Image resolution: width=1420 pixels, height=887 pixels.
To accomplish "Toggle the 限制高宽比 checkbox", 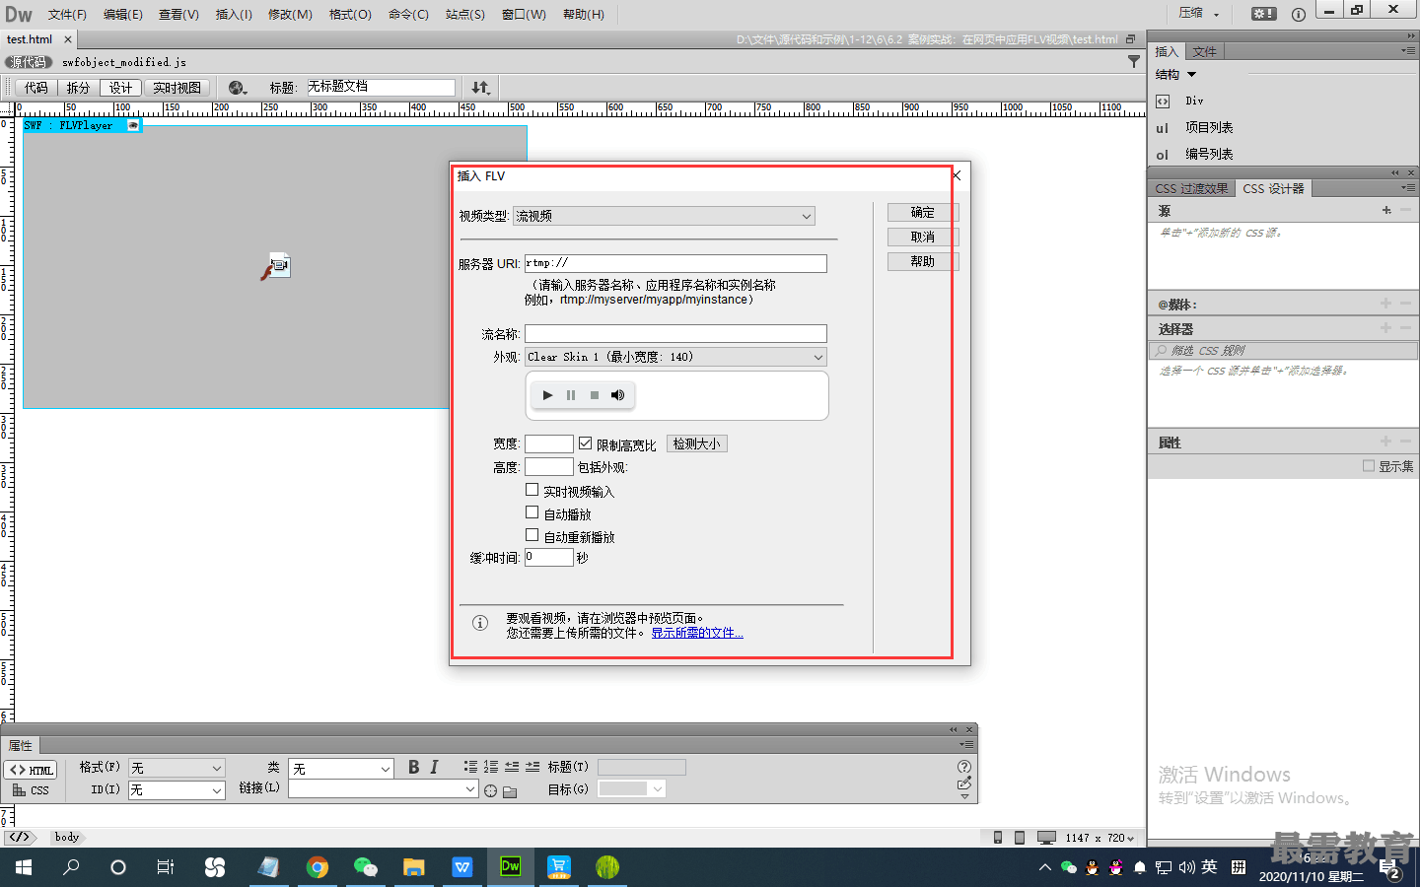I will 586,443.
